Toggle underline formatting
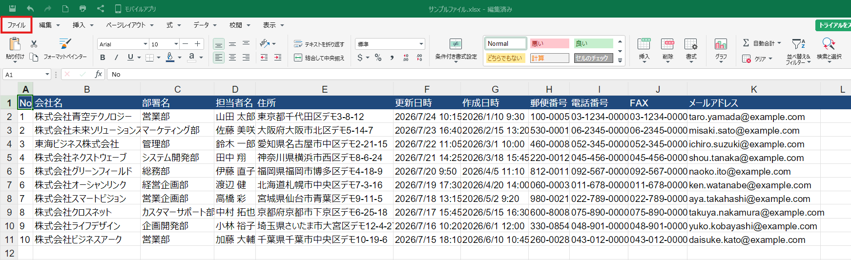Image resolution: width=851 pixels, height=260 pixels. tap(130, 57)
